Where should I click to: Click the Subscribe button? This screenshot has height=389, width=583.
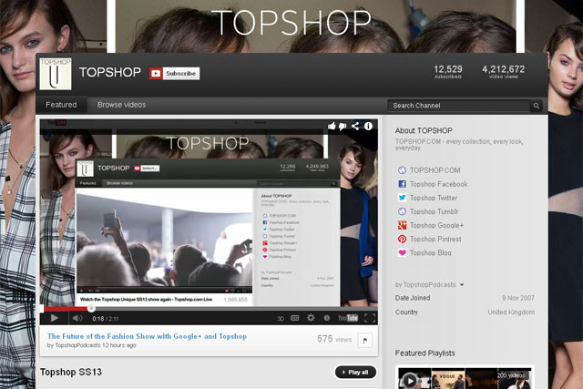(174, 73)
